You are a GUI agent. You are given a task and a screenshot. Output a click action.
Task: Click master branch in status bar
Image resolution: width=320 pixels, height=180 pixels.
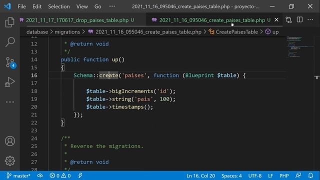(18, 175)
